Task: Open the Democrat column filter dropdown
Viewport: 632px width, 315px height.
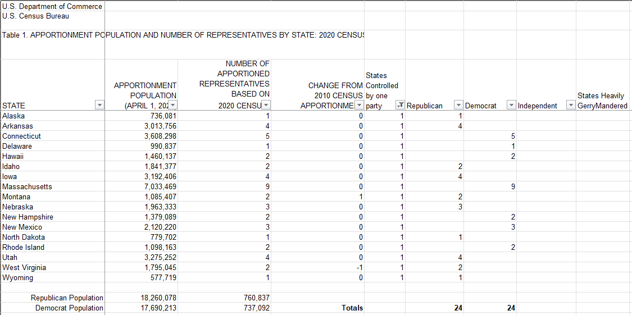Action: (x=511, y=106)
